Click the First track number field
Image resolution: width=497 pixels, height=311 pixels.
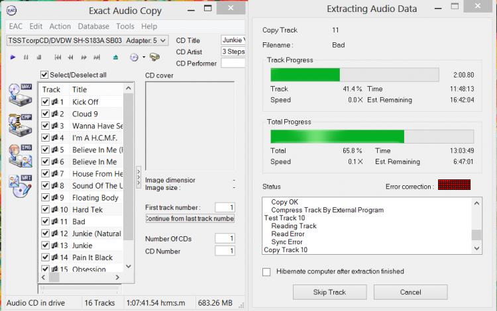click(225, 207)
